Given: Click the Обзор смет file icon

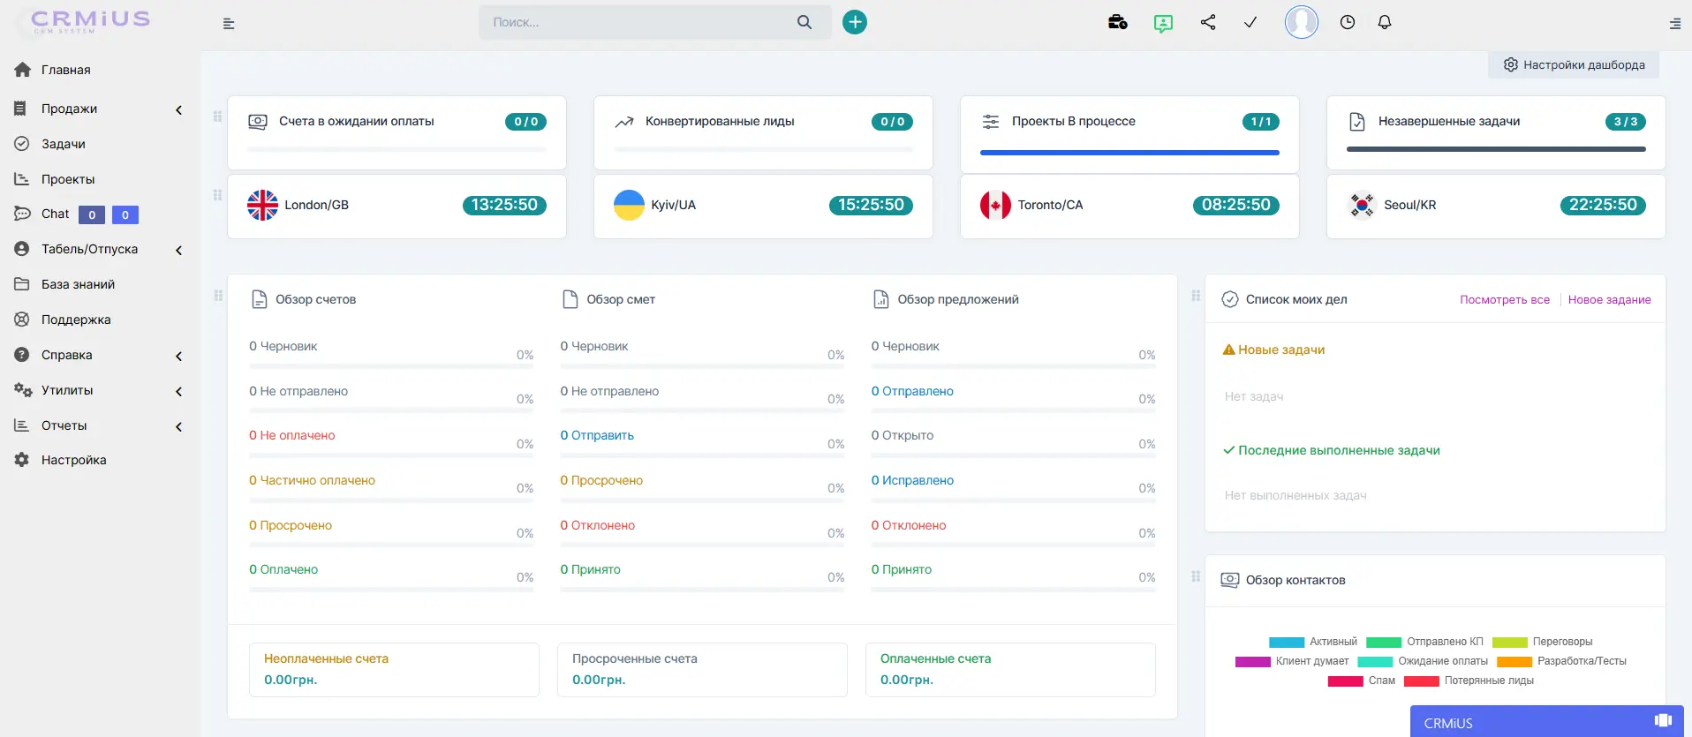Looking at the screenshot, I should (x=570, y=299).
